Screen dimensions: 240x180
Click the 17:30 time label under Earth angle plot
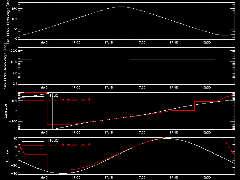tap(141, 43)
